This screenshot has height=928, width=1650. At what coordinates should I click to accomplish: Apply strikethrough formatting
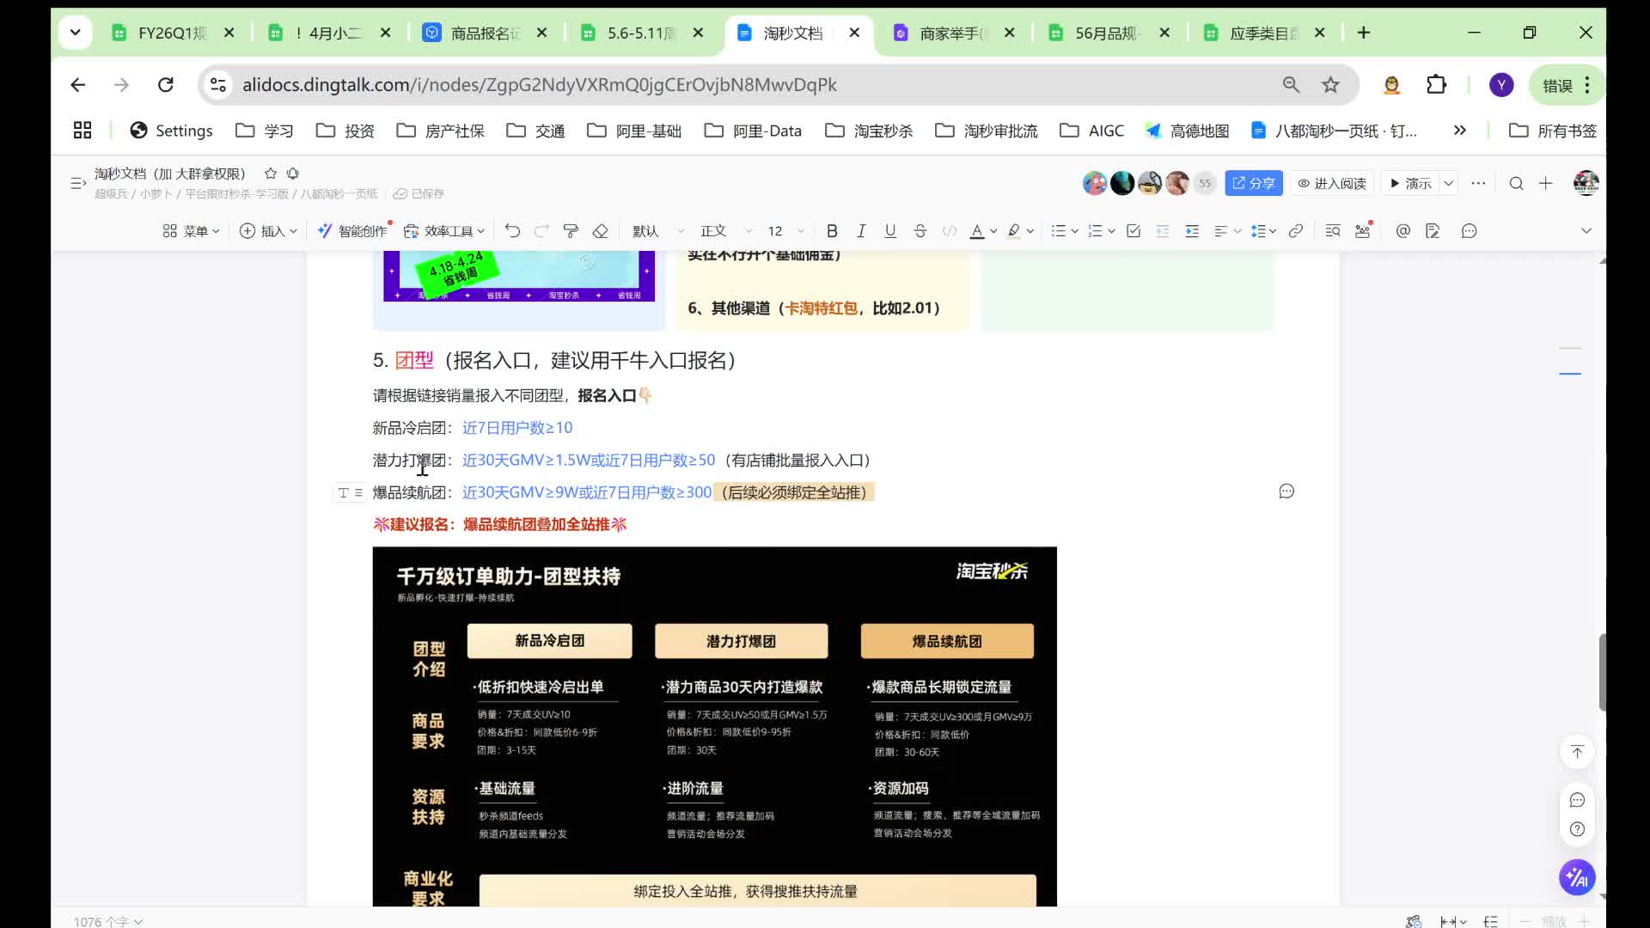point(919,230)
